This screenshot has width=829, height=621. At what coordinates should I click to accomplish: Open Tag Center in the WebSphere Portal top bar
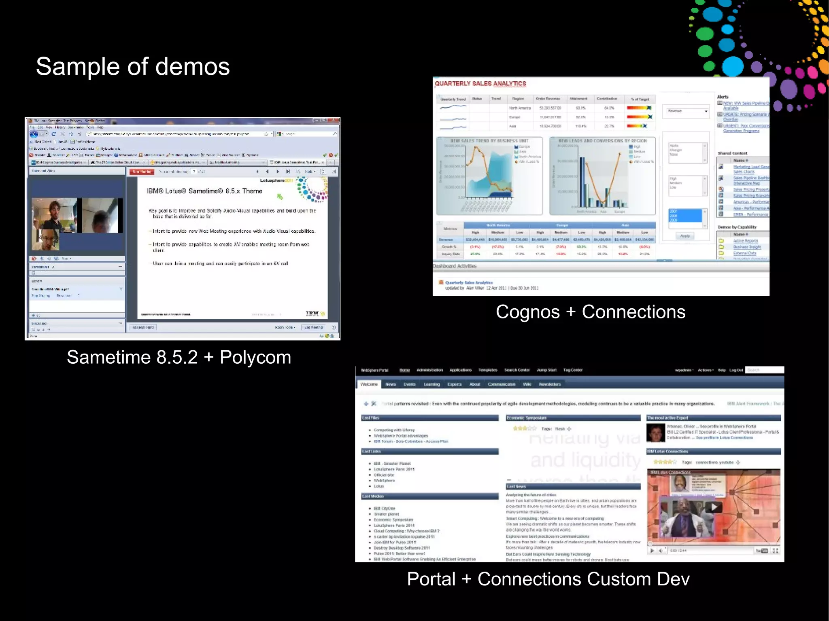tap(573, 370)
